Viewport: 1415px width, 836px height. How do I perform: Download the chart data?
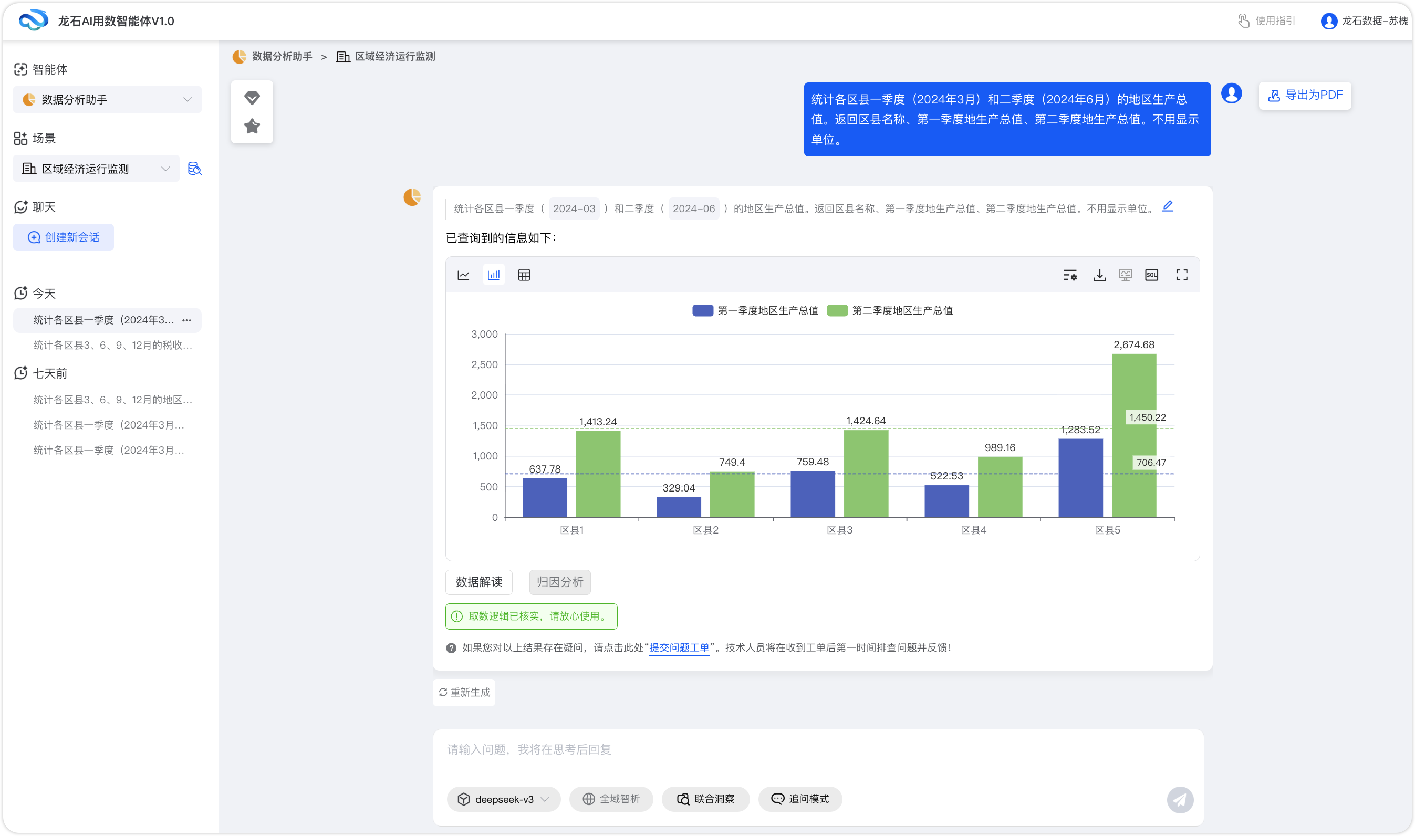1099,275
